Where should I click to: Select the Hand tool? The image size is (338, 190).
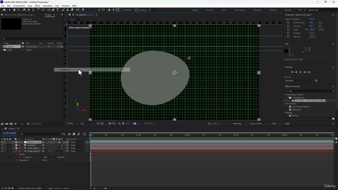point(14,10)
